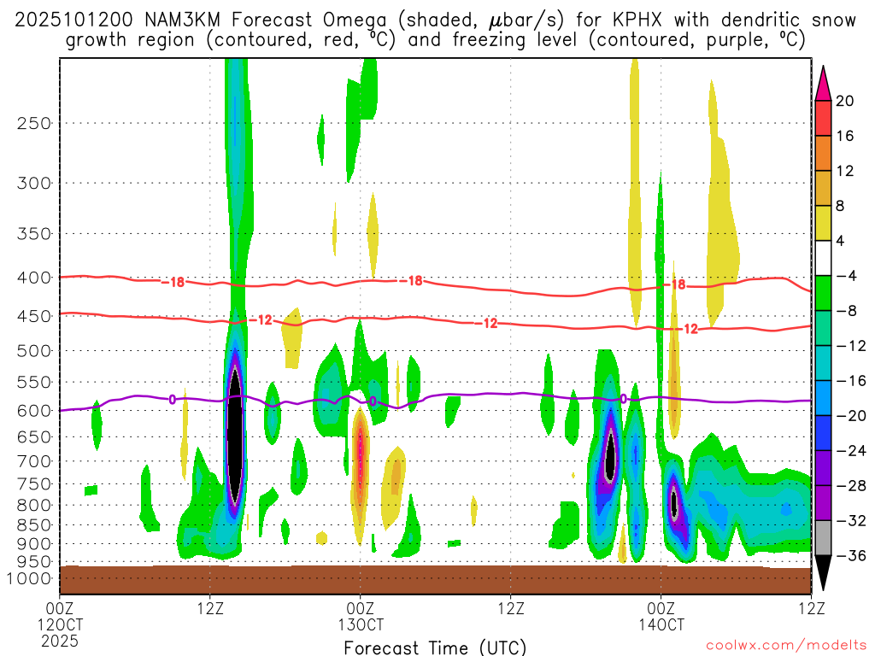Click the 250 pressure level label
875x656 pixels.
click(x=34, y=123)
